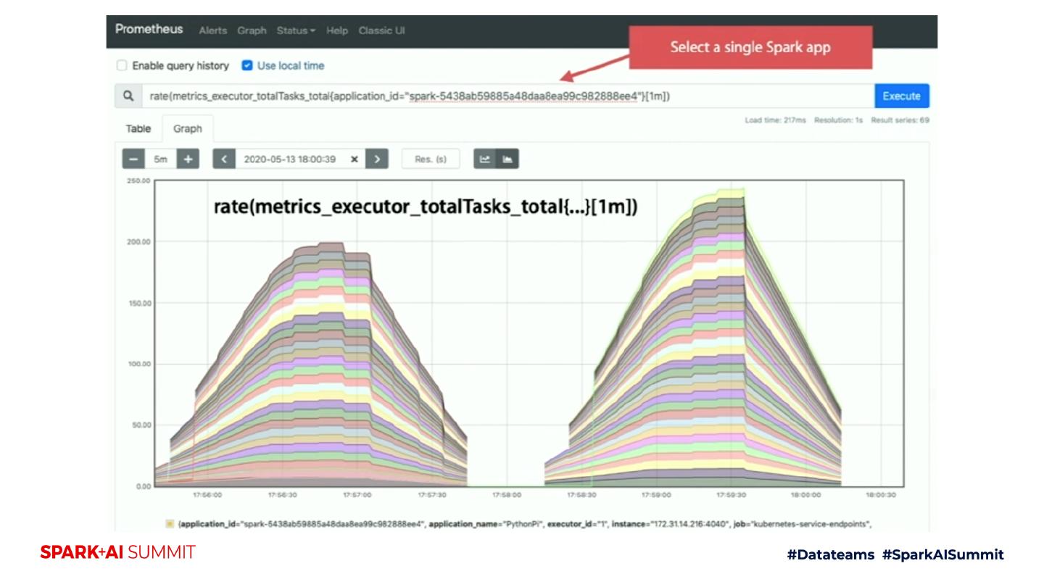
Task: Open the Status dropdown menu
Action: coord(296,30)
